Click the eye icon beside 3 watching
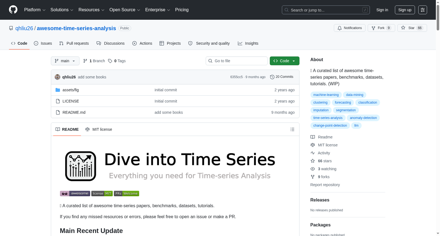This screenshot has height=236, width=440. (313, 169)
